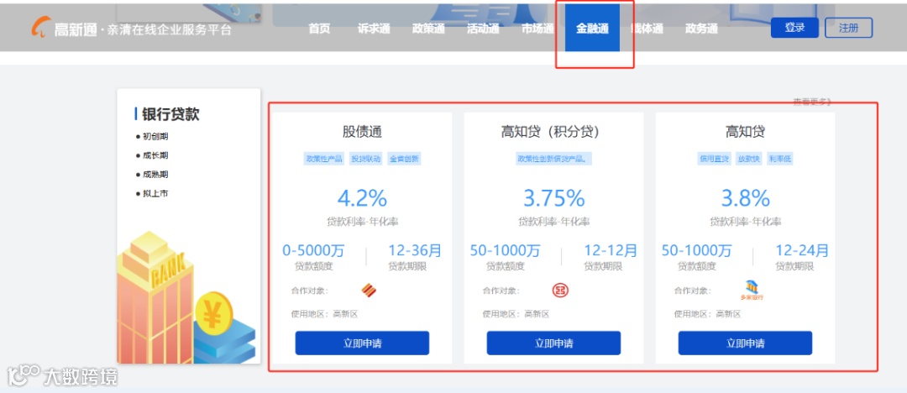Click the 12-12月 loan term

coord(611,250)
